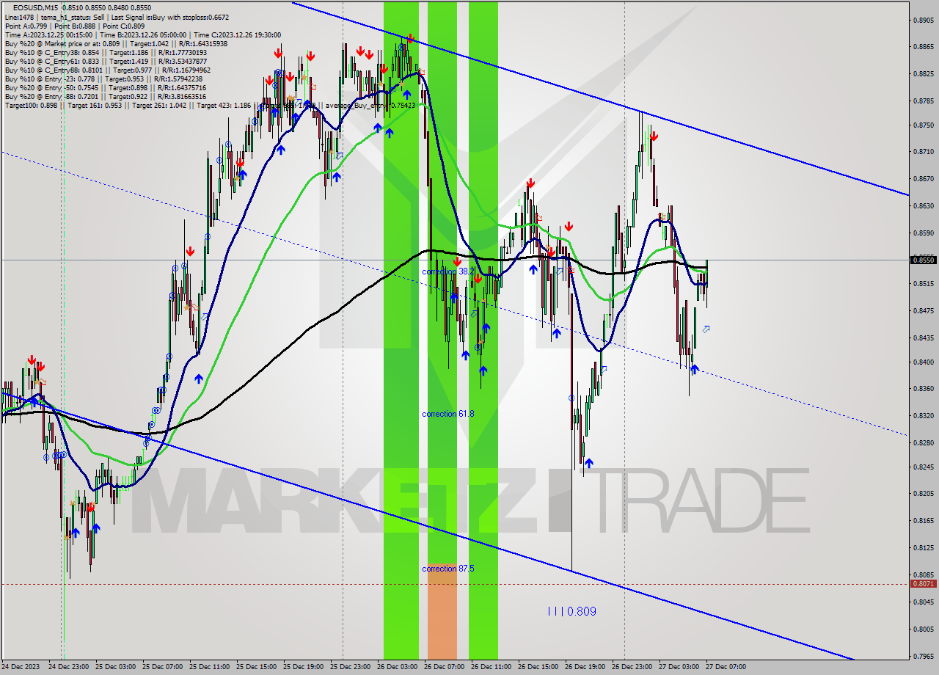Image resolution: width=939 pixels, height=675 pixels.
Task: Select the 0.8865 price axis label
Action: (923, 47)
